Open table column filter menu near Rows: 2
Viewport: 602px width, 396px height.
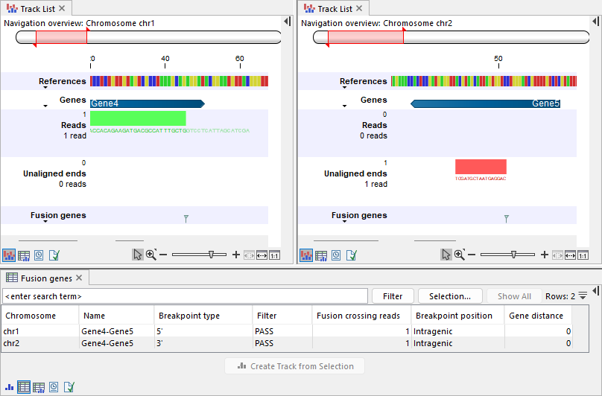(583, 296)
